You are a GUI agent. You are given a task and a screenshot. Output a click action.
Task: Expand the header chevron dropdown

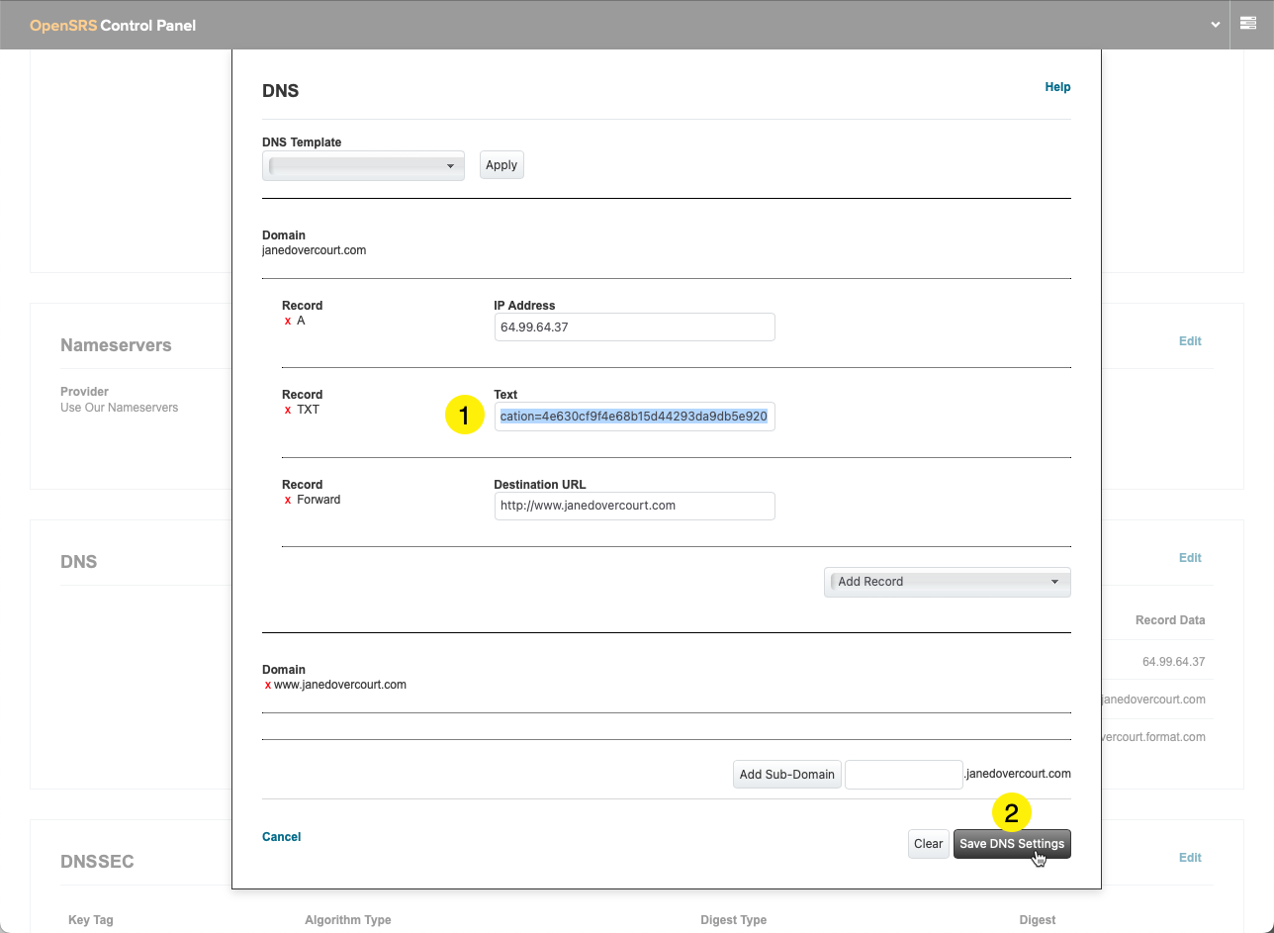[x=1216, y=25]
